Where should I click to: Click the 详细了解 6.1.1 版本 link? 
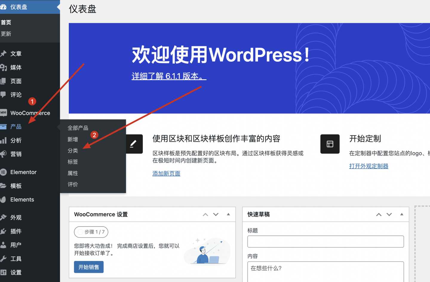[x=169, y=76]
